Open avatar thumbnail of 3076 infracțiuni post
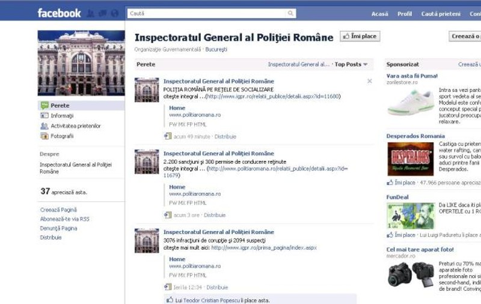This screenshot has height=304, width=481. pyautogui.click(x=147, y=241)
